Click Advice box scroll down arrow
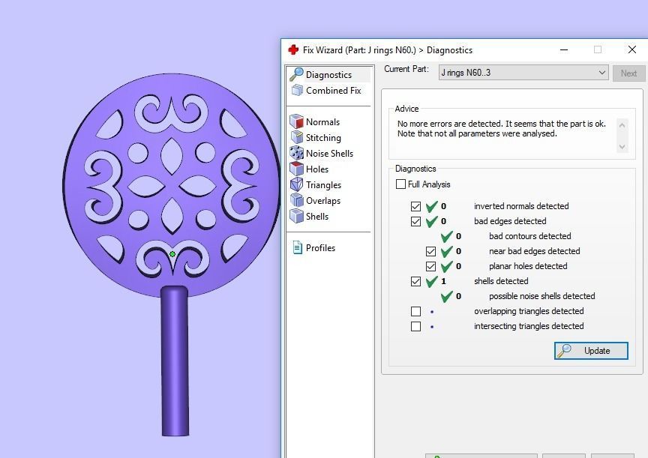648x458 pixels. (x=622, y=147)
